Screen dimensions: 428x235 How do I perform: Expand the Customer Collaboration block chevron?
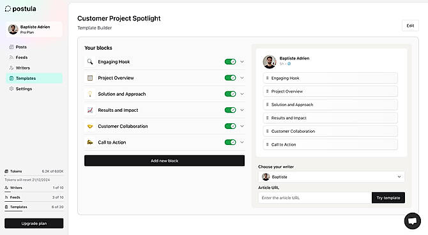(242, 126)
